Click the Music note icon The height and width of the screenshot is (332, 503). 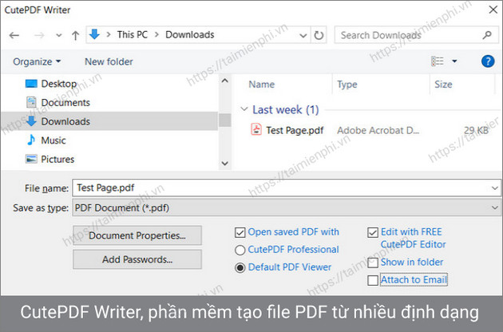click(31, 140)
